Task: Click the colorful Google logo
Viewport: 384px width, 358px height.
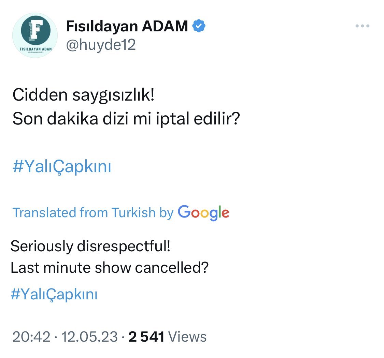Action: tap(203, 212)
